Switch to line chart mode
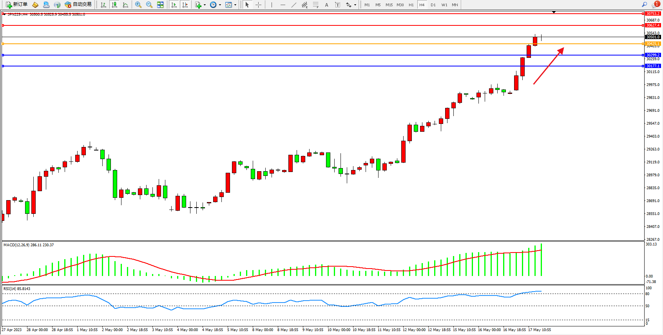The height and width of the screenshot is (335, 663). click(125, 5)
